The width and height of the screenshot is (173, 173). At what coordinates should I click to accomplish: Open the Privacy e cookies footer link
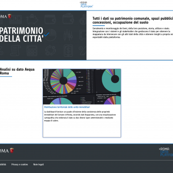coord(20,164)
